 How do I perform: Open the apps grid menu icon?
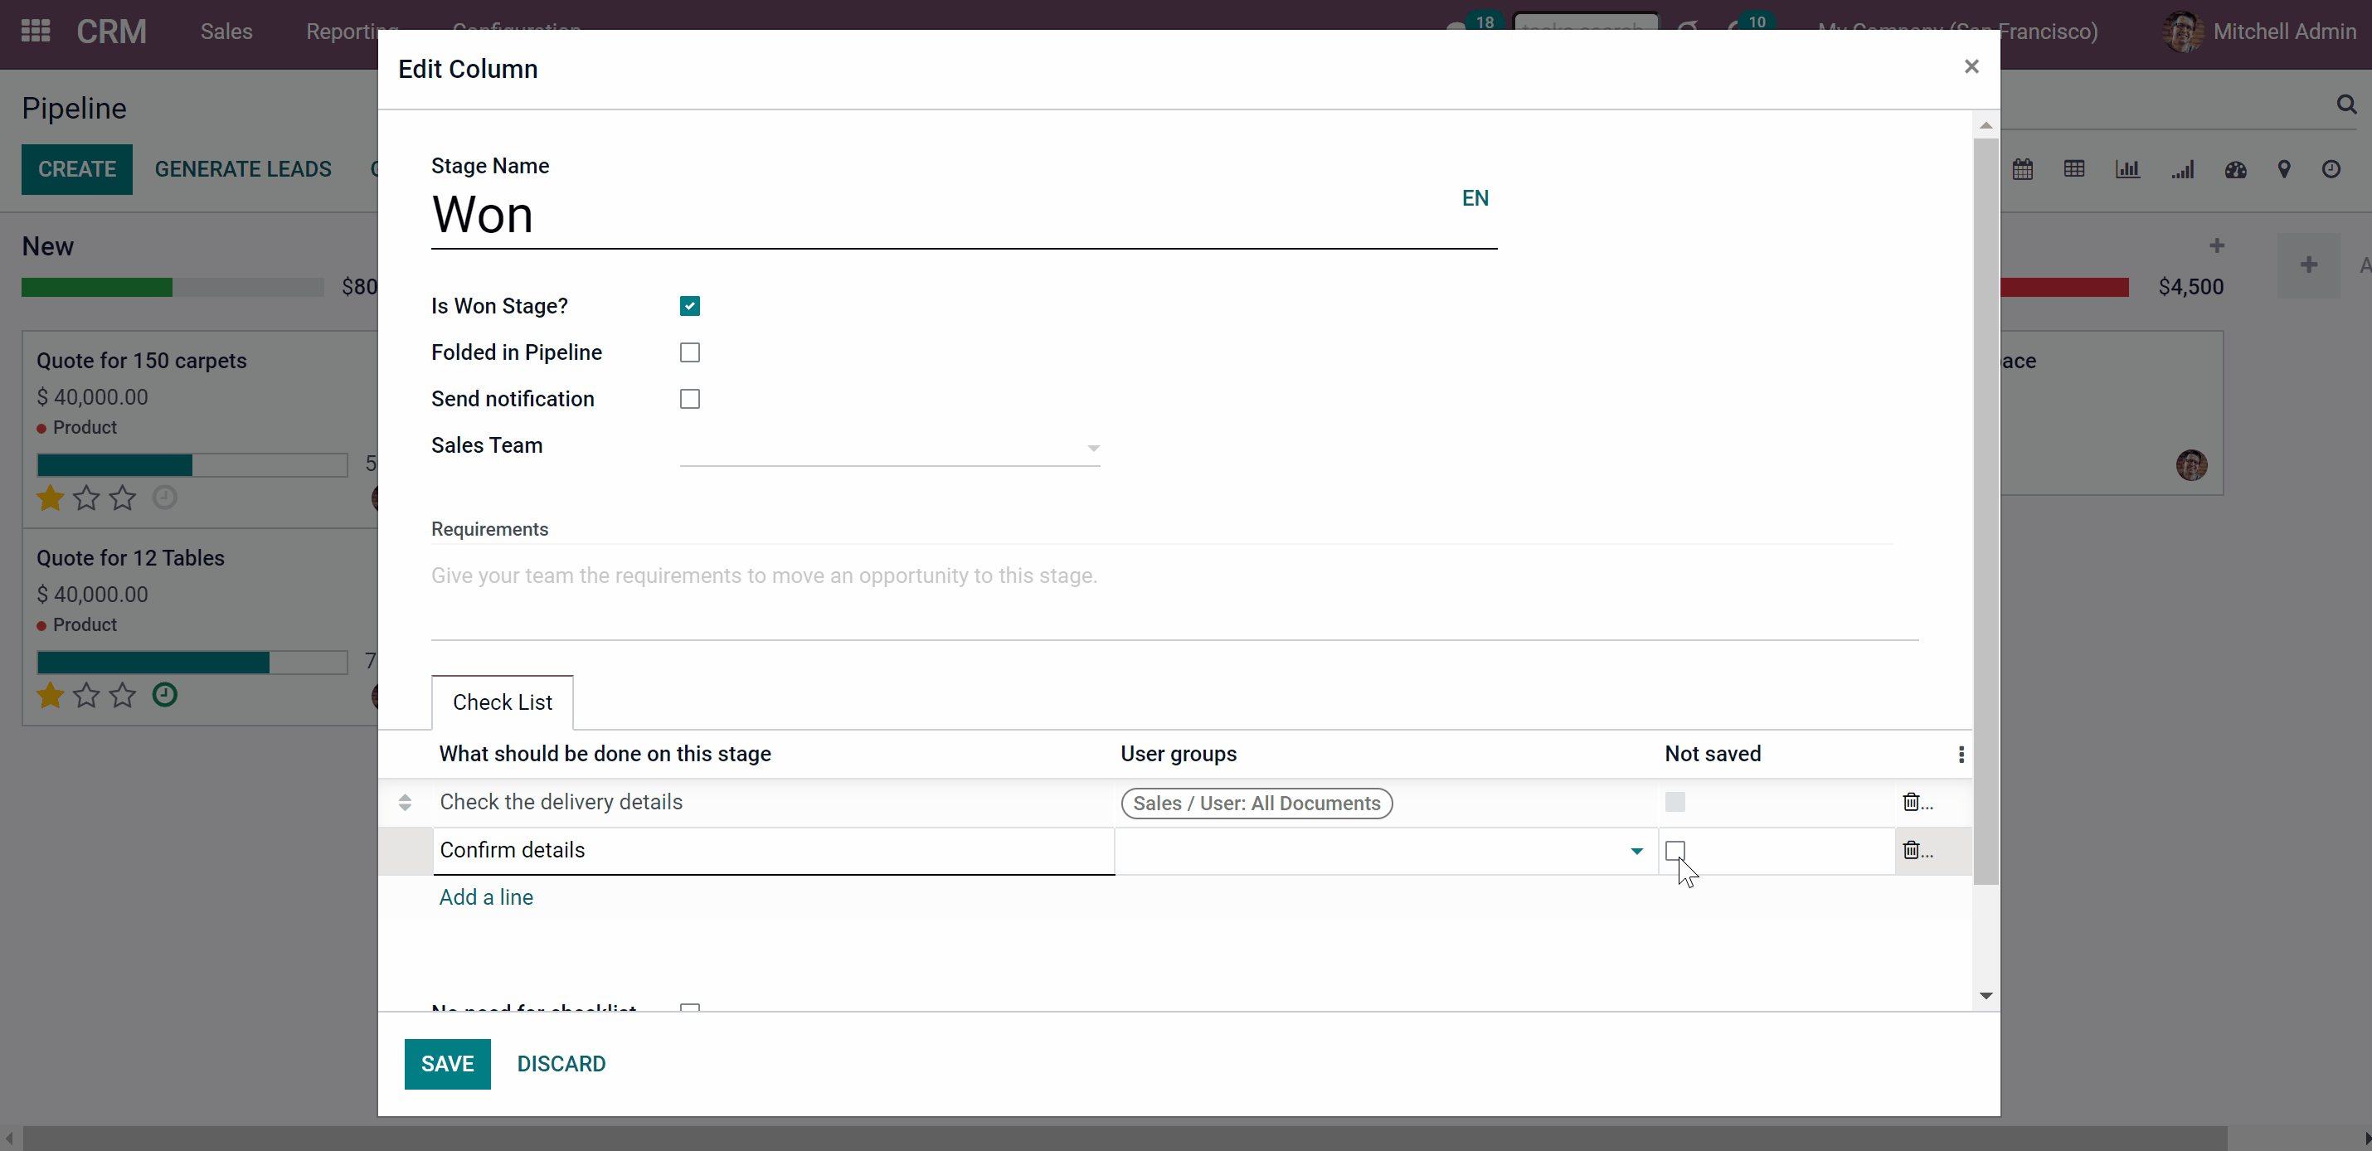pyautogui.click(x=35, y=32)
